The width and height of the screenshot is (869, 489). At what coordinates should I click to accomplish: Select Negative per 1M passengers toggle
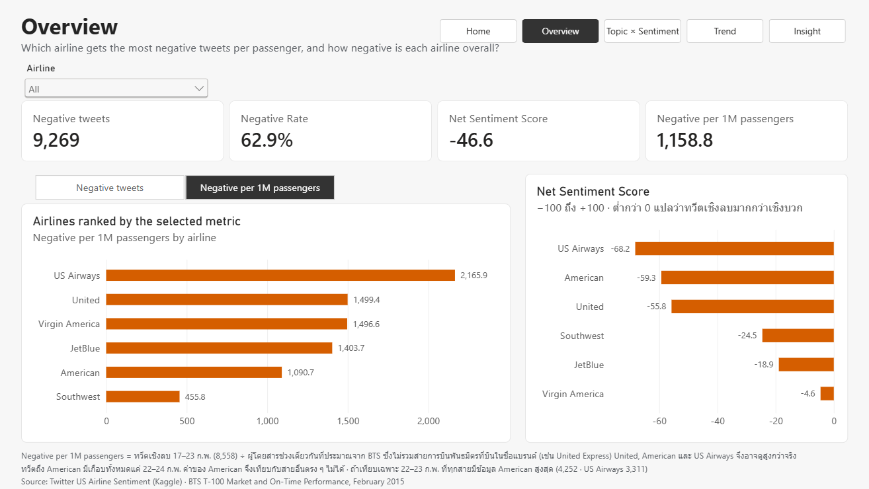[260, 188]
